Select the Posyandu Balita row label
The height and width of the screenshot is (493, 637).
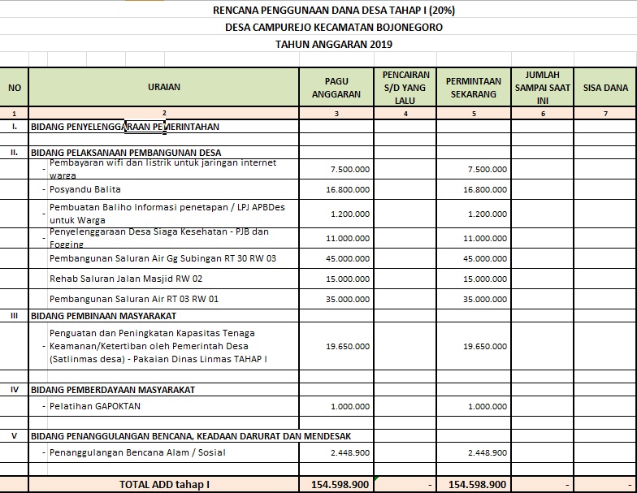pos(85,189)
